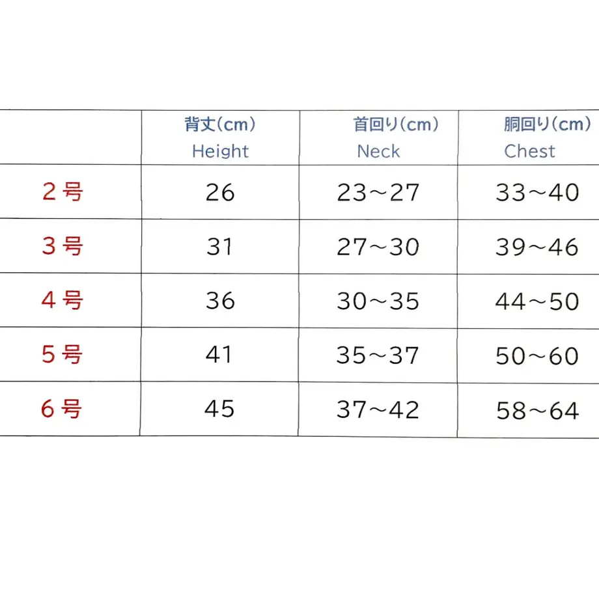Viewport: 599px width, 599px height.
Task: Click the 6号 size row label
Action: click(x=61, y=408)
